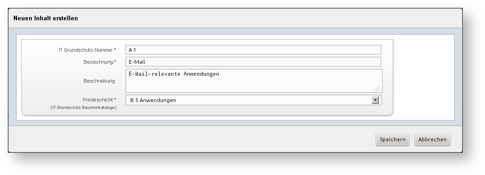Click the "Primärschicht:" label text
This screenshot has height=175, width=485.
click(x=98, y=100)
